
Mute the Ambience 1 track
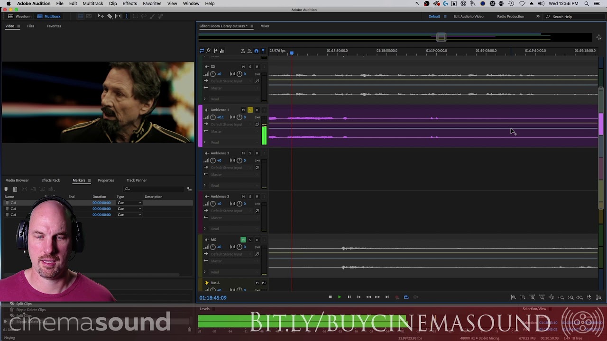[243, 110]
